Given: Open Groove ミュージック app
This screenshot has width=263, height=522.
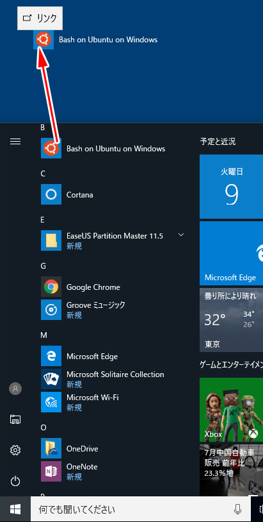Looking at the screenshot, I should [x=112, y=310].
